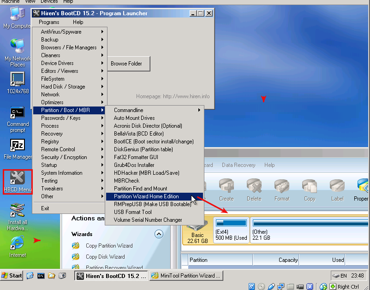Open the Command prompt desktop shortcut
The width and height of the screenshot is (370, 290).
pos(18,119)
